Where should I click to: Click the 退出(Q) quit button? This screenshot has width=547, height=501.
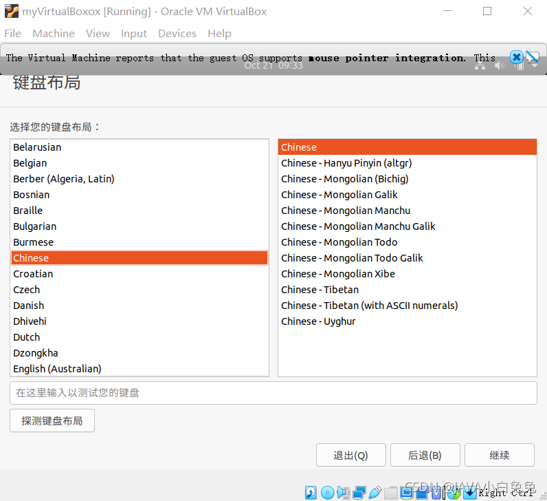tap(351, 455)
